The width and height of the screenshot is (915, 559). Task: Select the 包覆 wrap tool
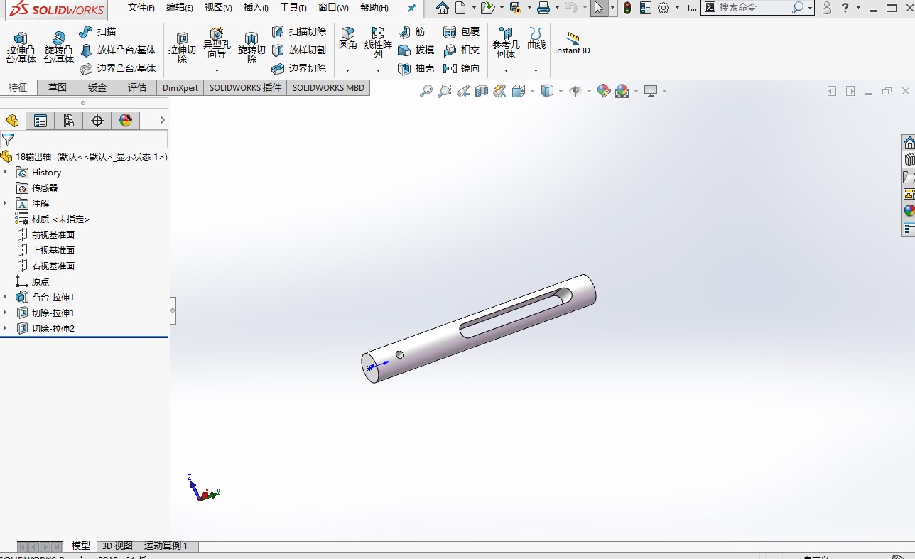[461, 31]
